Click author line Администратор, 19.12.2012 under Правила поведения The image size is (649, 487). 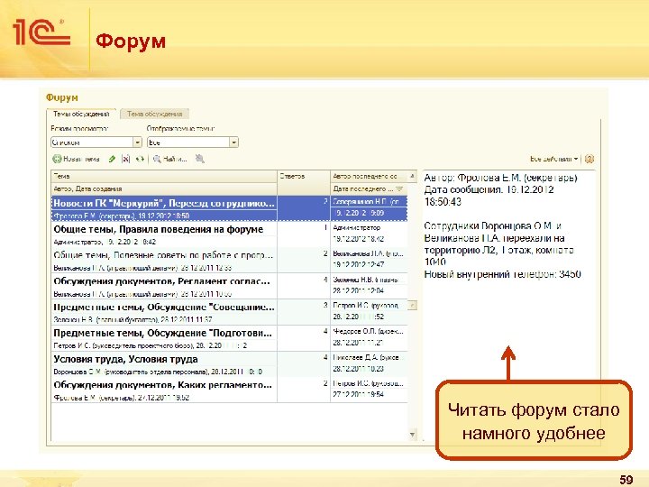click(x=105, y=242)
